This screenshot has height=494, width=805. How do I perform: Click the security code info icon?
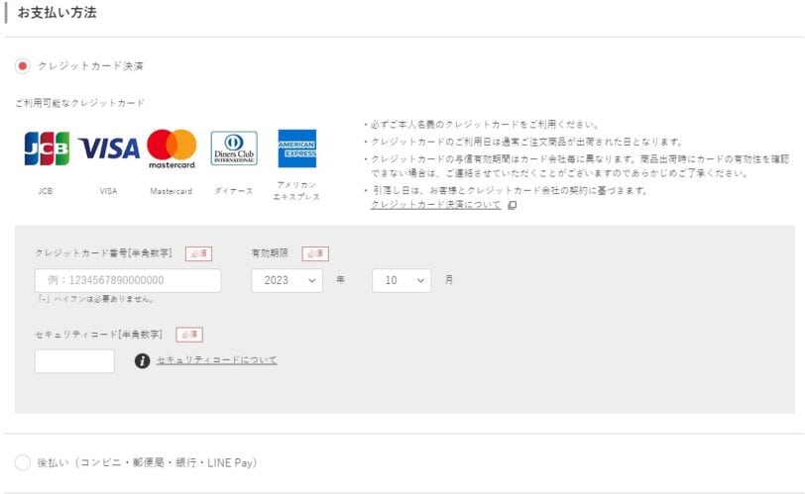pyautogui.click(x=142, y=360)
